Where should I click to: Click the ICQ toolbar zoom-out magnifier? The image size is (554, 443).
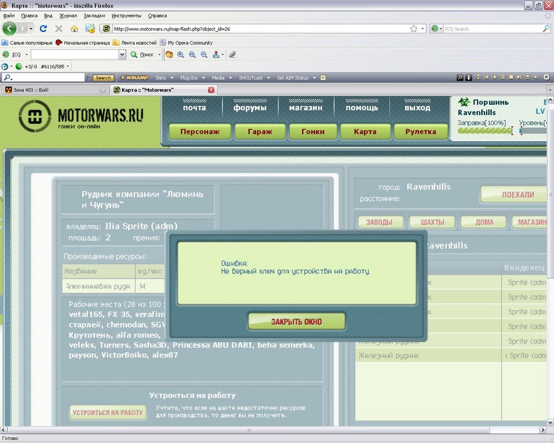(204, 54)
